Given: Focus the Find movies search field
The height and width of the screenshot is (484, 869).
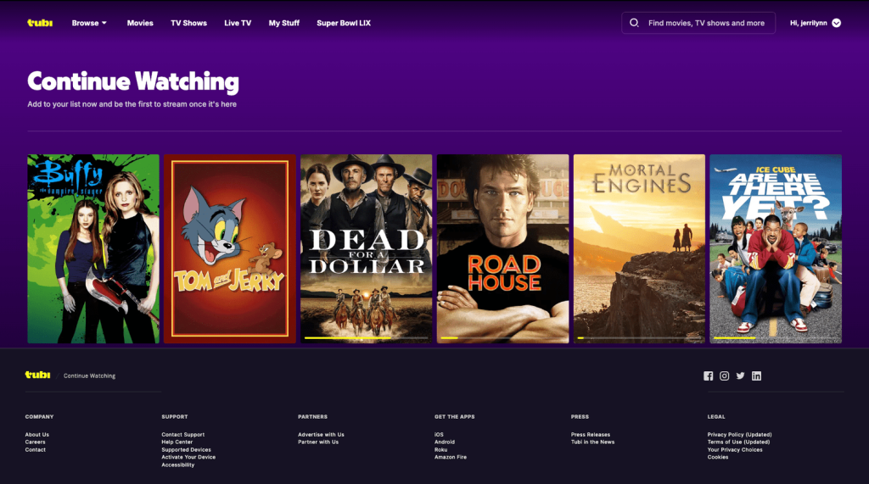Looking at the screenshot, I should (x=698, y=23).
